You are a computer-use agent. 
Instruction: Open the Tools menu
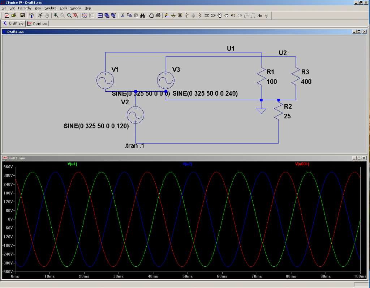tap(63, 8)
